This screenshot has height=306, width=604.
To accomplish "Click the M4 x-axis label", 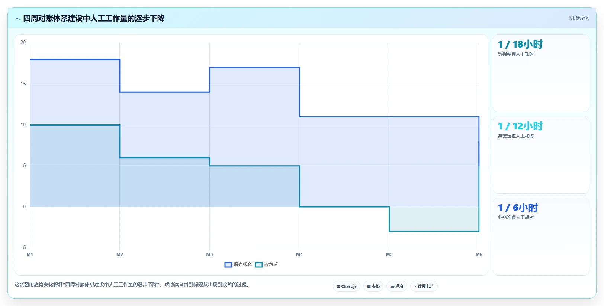I will click(x=299, y=254).
